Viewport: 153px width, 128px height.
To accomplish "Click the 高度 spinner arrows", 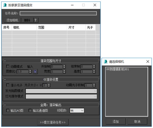I will [94, 72].
